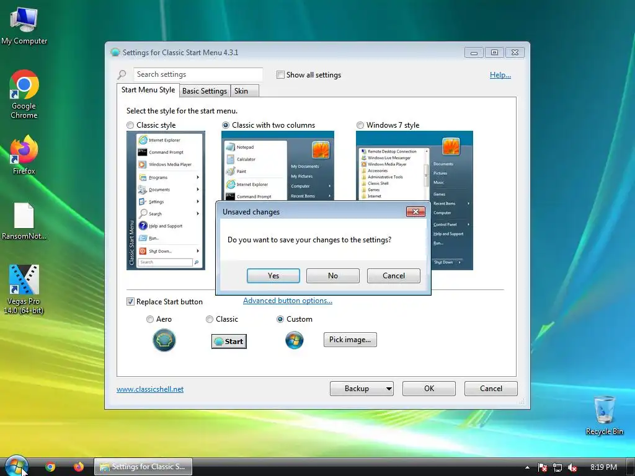This screenshot has height=476, width=635.
Task: Click Cancel in settings window bottom
Action: tap(491, 389)
